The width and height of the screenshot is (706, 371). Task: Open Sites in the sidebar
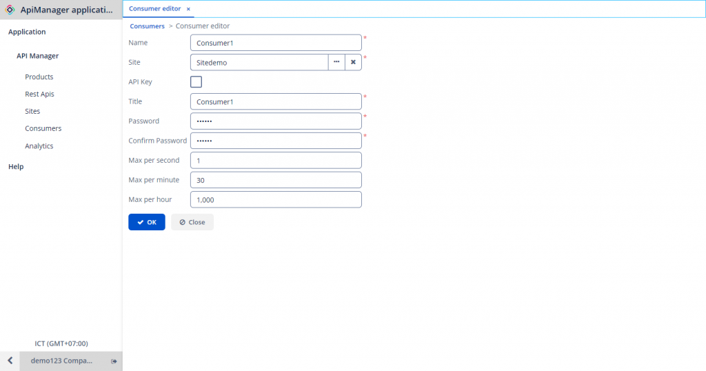32,111
